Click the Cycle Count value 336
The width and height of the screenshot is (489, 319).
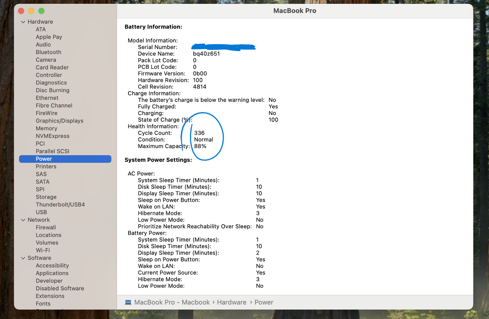pyautogui.click(x=199, y=133)
